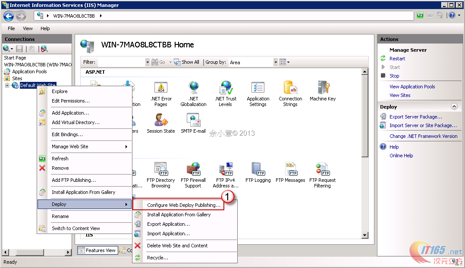Click the Stop link in Actions
The width and height of the screenshot is (465, 268).
[394, 76]
